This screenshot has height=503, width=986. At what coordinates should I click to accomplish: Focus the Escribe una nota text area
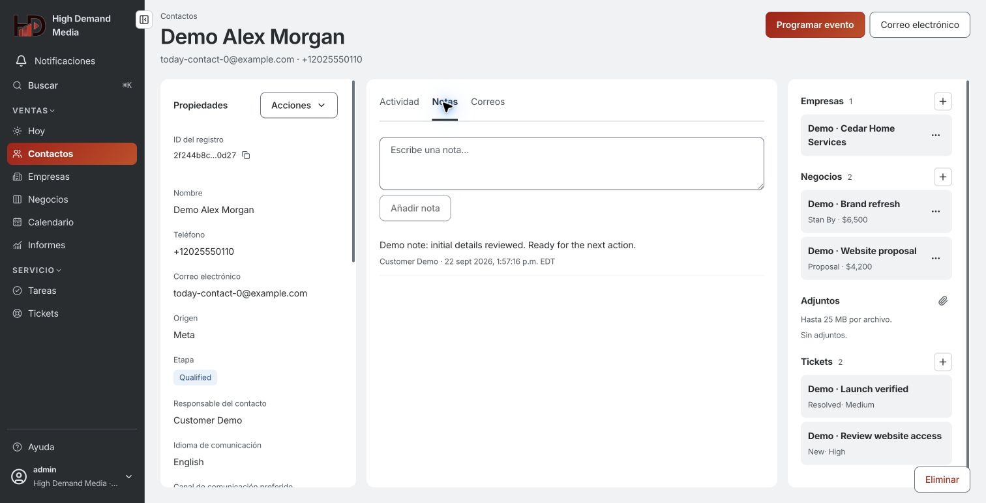(572, 164)
